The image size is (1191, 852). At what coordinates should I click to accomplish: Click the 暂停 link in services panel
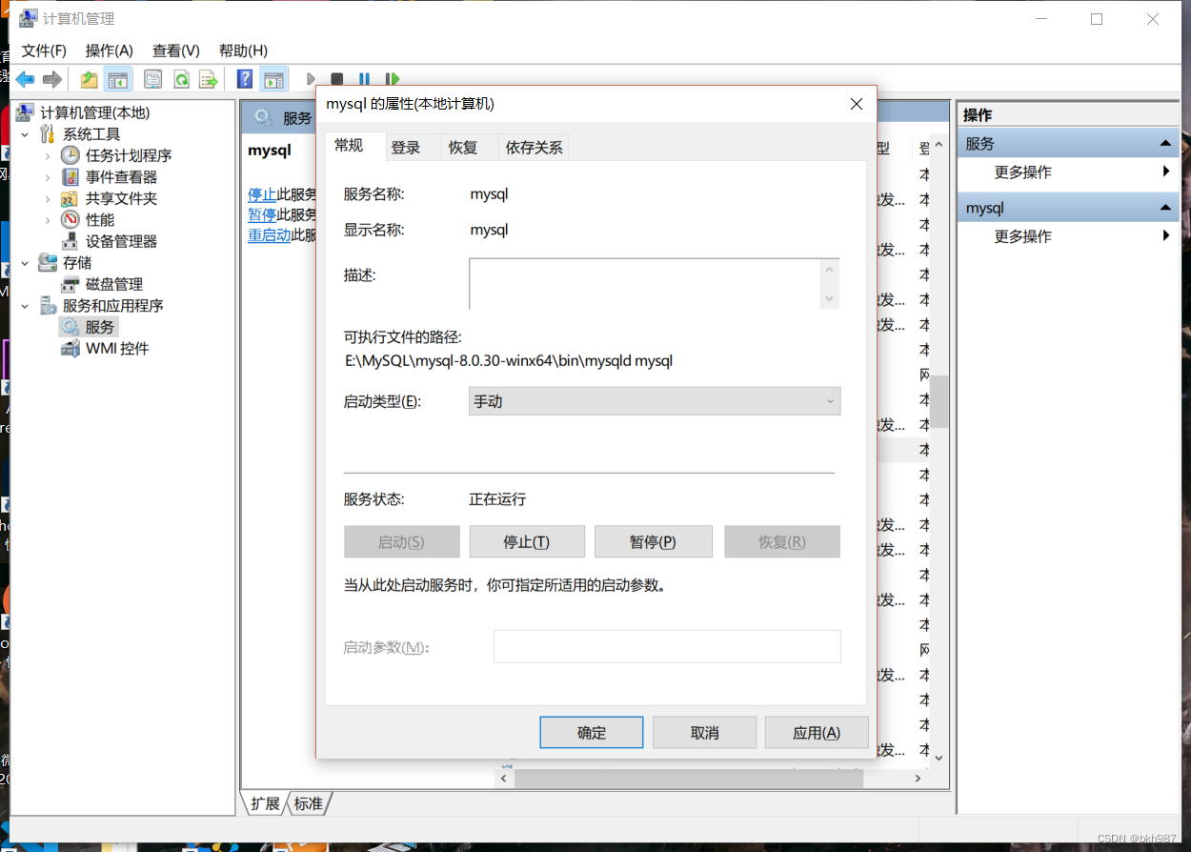point(262,214)
